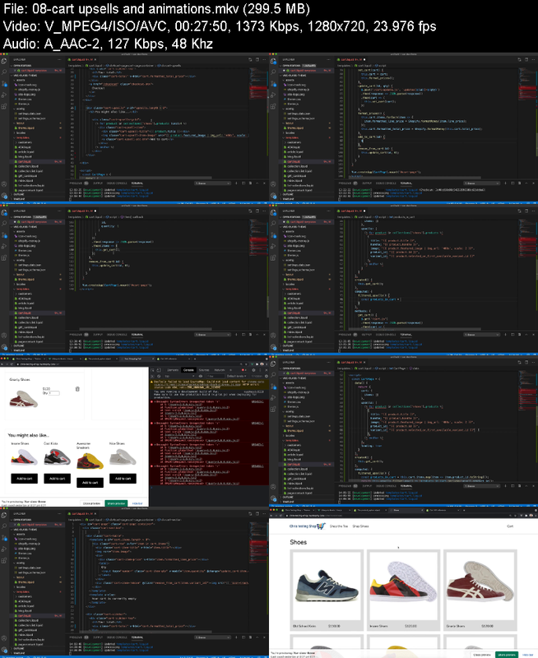
Task: Open Network tab in DevTools frame
Action: [x=219, y=370]
